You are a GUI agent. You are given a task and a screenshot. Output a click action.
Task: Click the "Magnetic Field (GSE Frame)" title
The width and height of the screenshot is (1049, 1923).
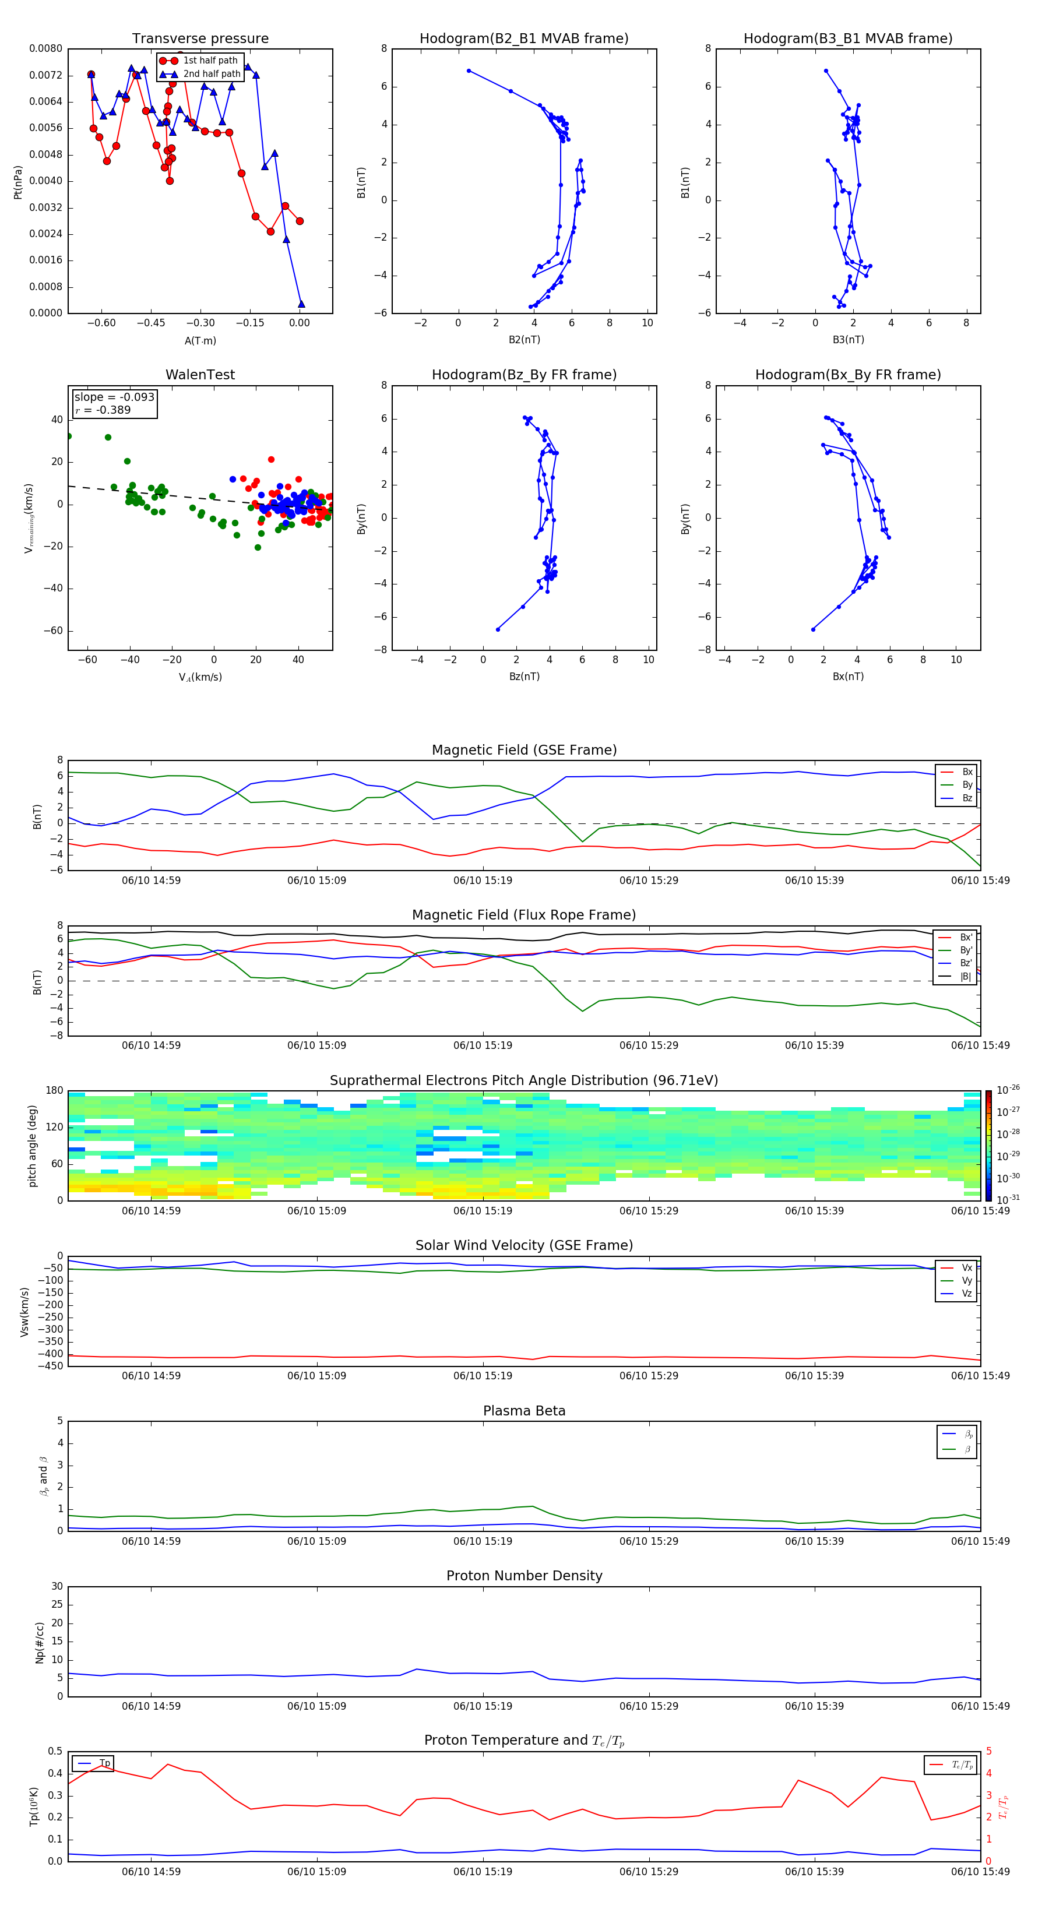523,750
